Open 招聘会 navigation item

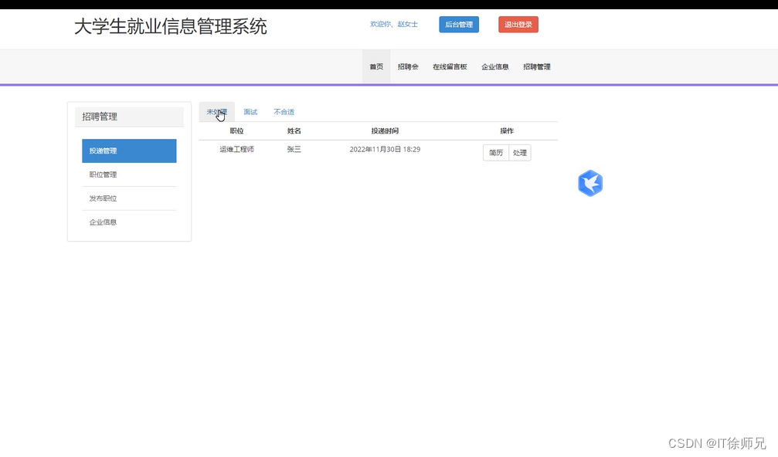click(x=408, y=66)
